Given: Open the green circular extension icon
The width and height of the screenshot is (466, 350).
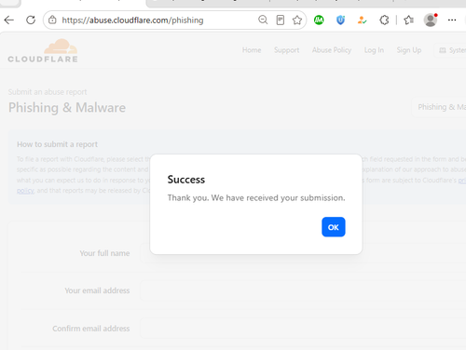Looking at the screenshot, I should click(x=319, y=20).
